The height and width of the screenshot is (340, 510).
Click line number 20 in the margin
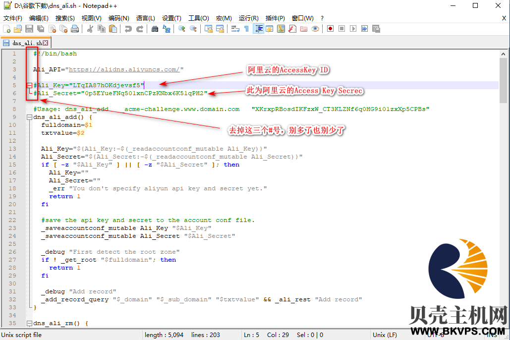[12, 204]
